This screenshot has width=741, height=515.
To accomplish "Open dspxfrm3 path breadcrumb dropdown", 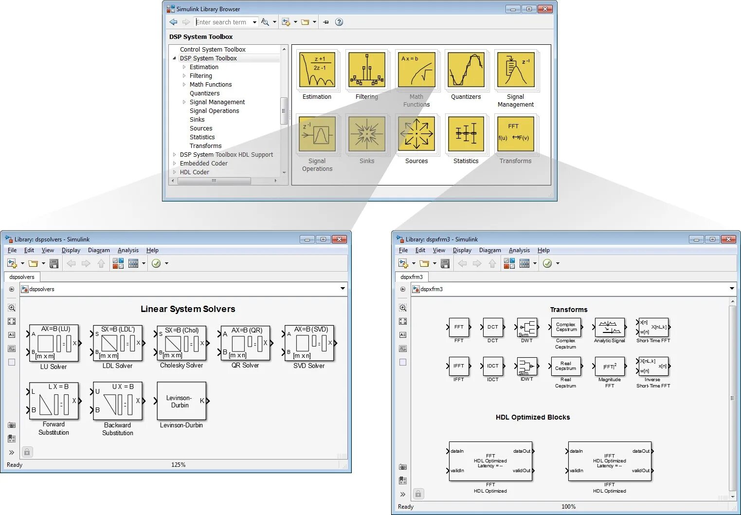I will [732, 289].
